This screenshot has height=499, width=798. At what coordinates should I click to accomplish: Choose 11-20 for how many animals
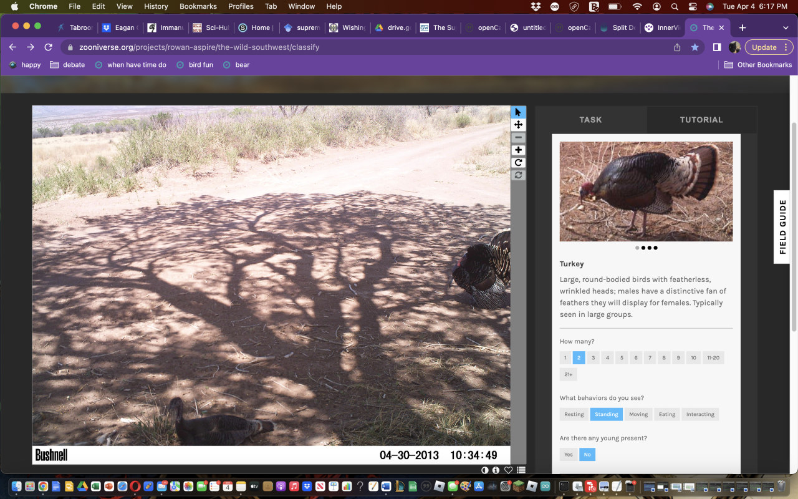pyautogui.click(x=713, y=358)
